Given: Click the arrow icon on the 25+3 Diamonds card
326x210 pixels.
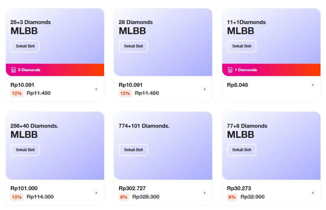Looking at the screenshot, I should [96, 89].
